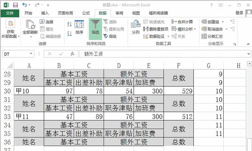The image size is (252, 151).
Task: Open the 页面布局 tab
Action: [65, 13]
